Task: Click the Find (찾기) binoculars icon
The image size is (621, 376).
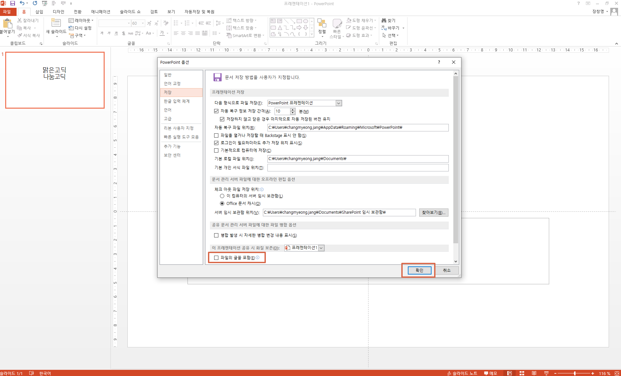Action: [384, 20]
